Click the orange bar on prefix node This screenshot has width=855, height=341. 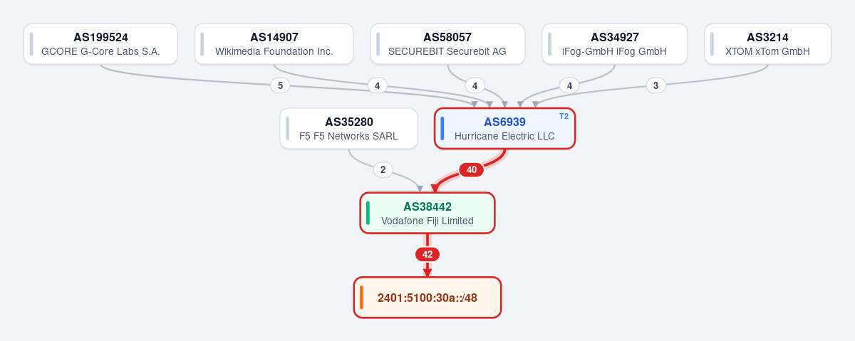(361, 298)
